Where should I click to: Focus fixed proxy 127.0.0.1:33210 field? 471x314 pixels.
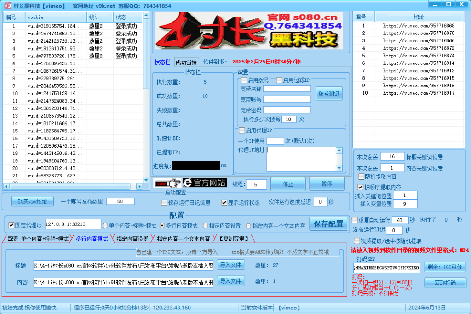click(x=73, y=224)
